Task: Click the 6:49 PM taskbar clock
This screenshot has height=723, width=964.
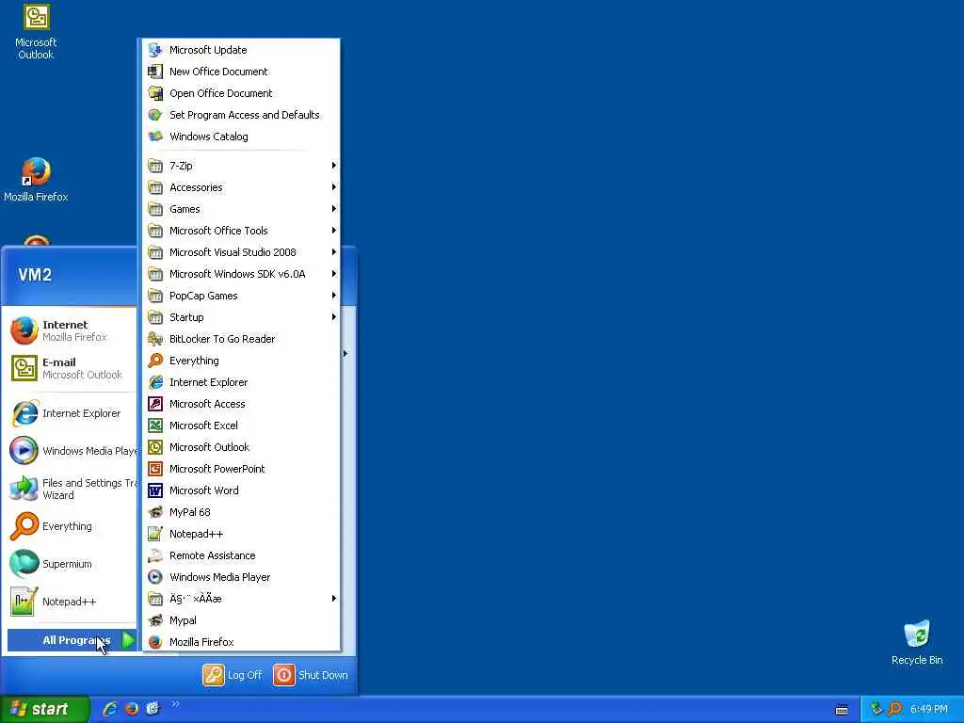Action: (929, 709)
